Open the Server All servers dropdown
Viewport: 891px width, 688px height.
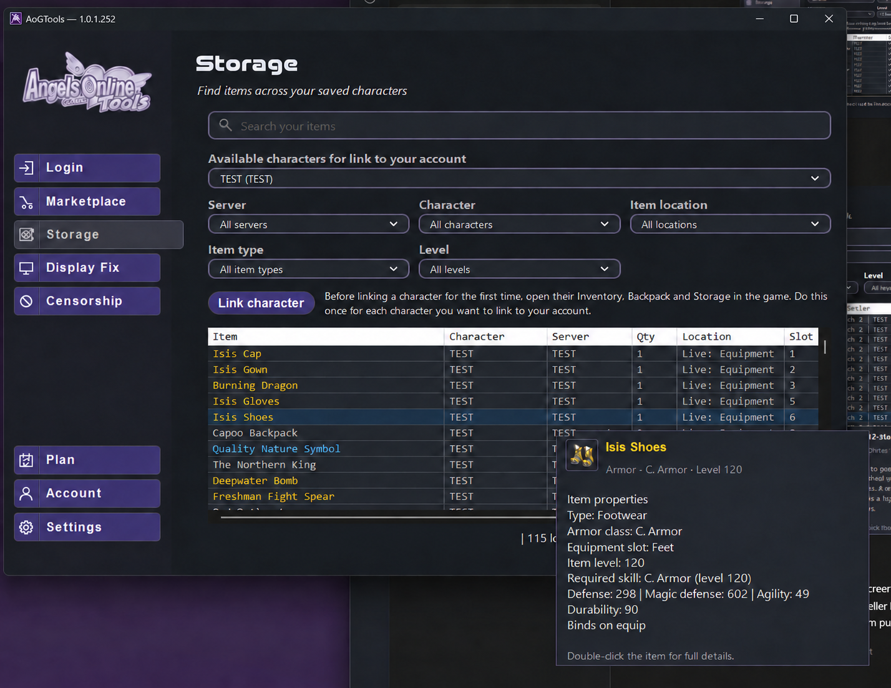point(308,224)
